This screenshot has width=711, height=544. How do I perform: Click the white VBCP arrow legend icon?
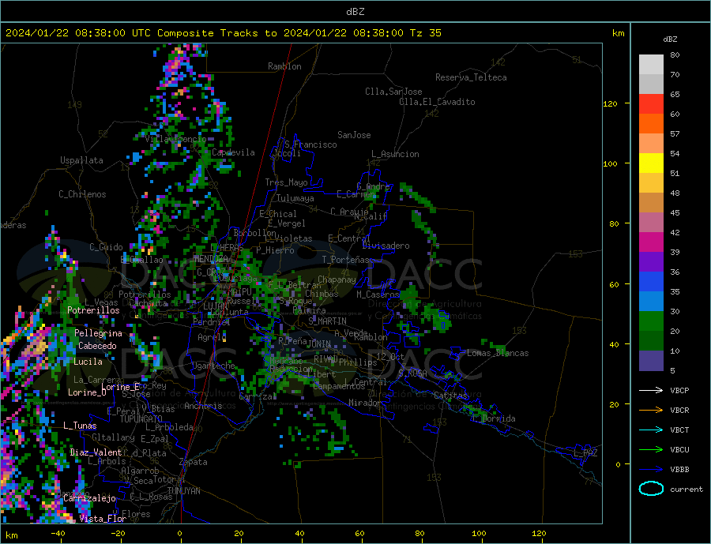tap(652, 390)
